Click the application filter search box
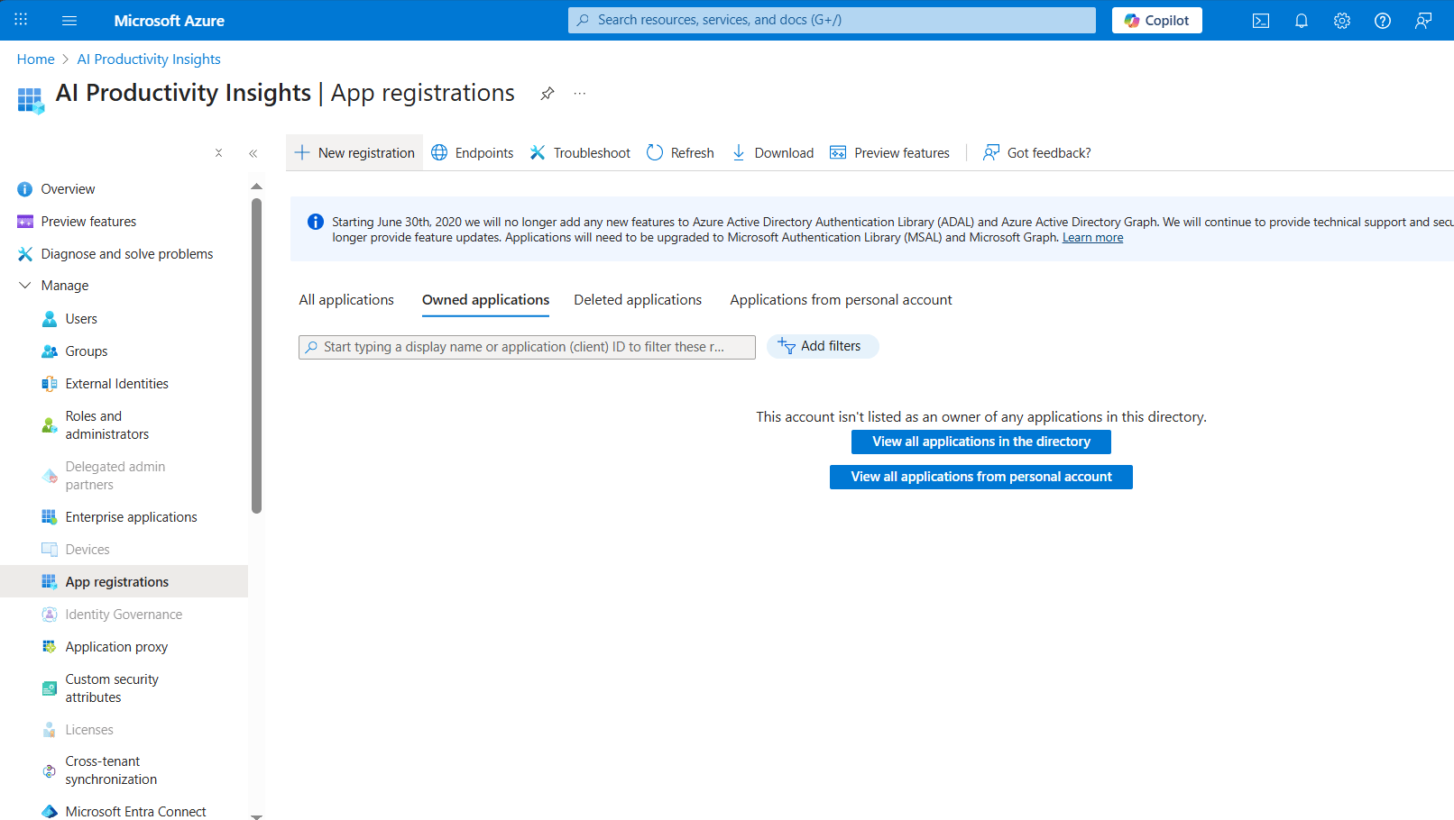 (x=527, y=347)
